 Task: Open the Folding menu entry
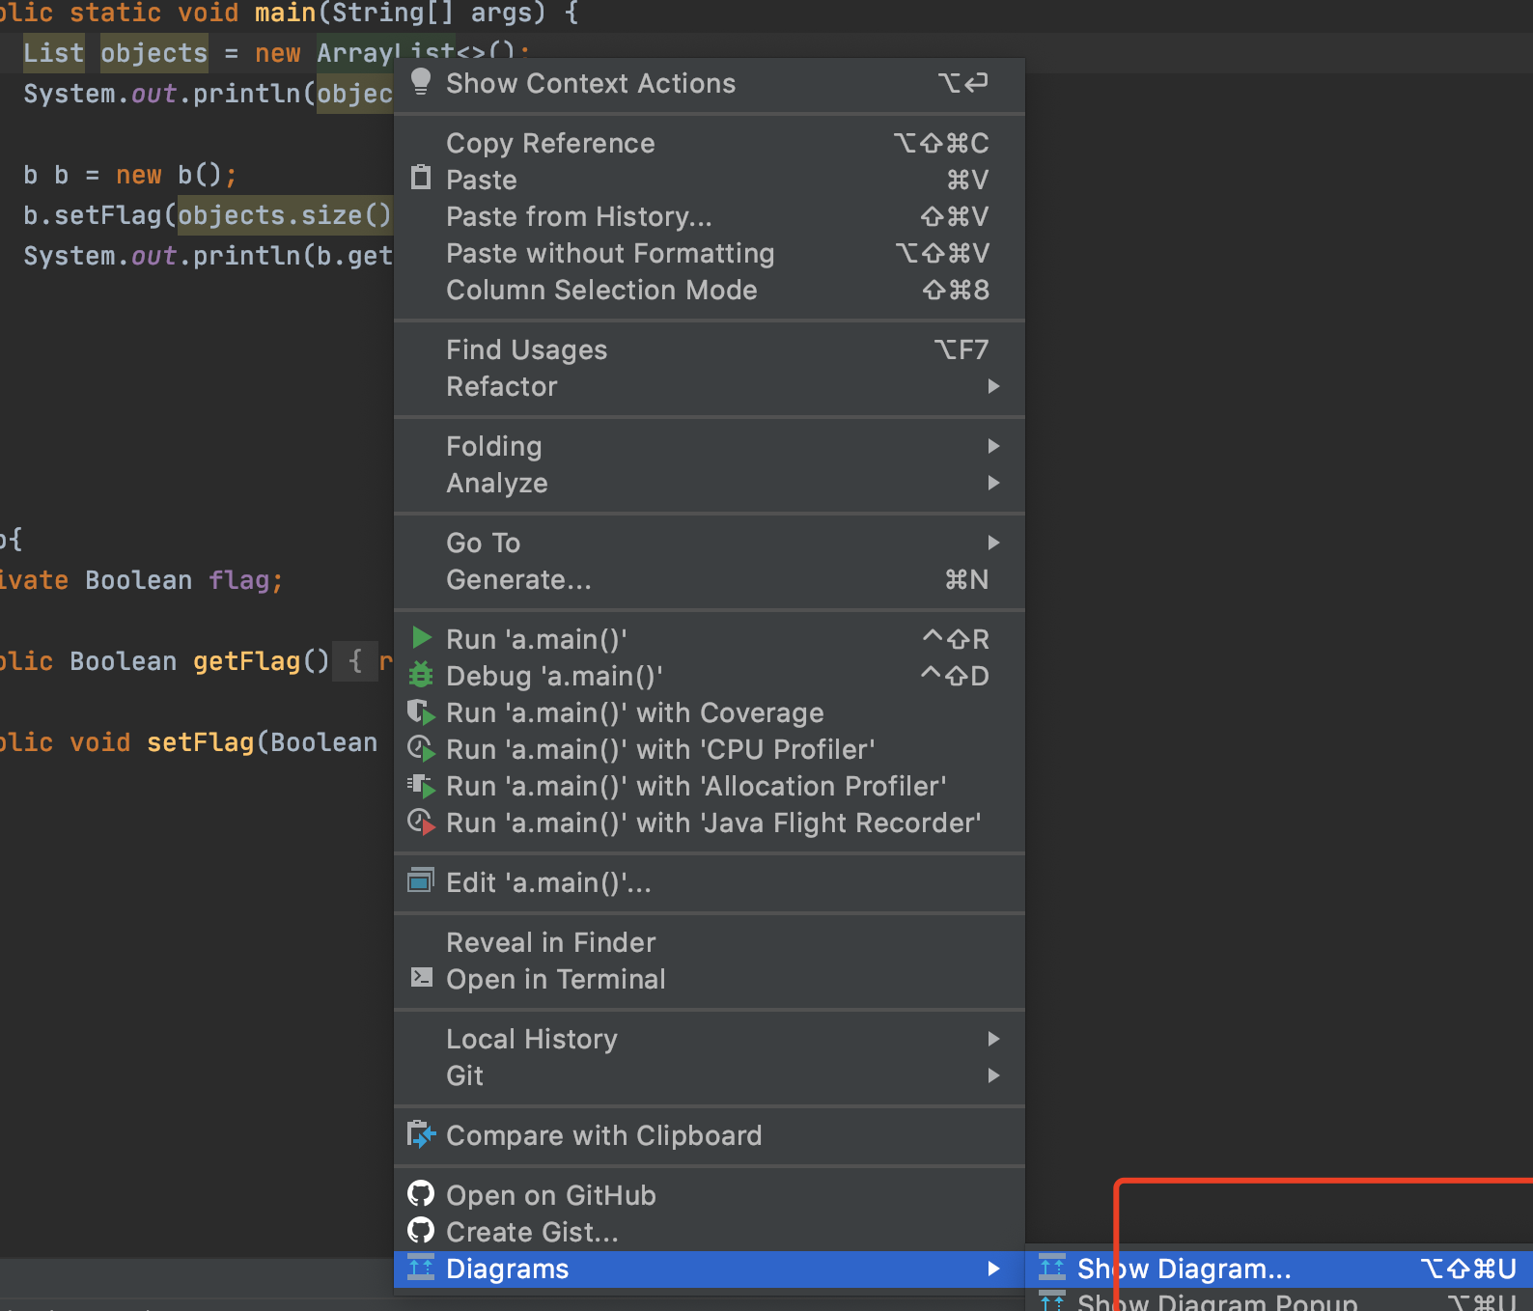click(710, 446)
